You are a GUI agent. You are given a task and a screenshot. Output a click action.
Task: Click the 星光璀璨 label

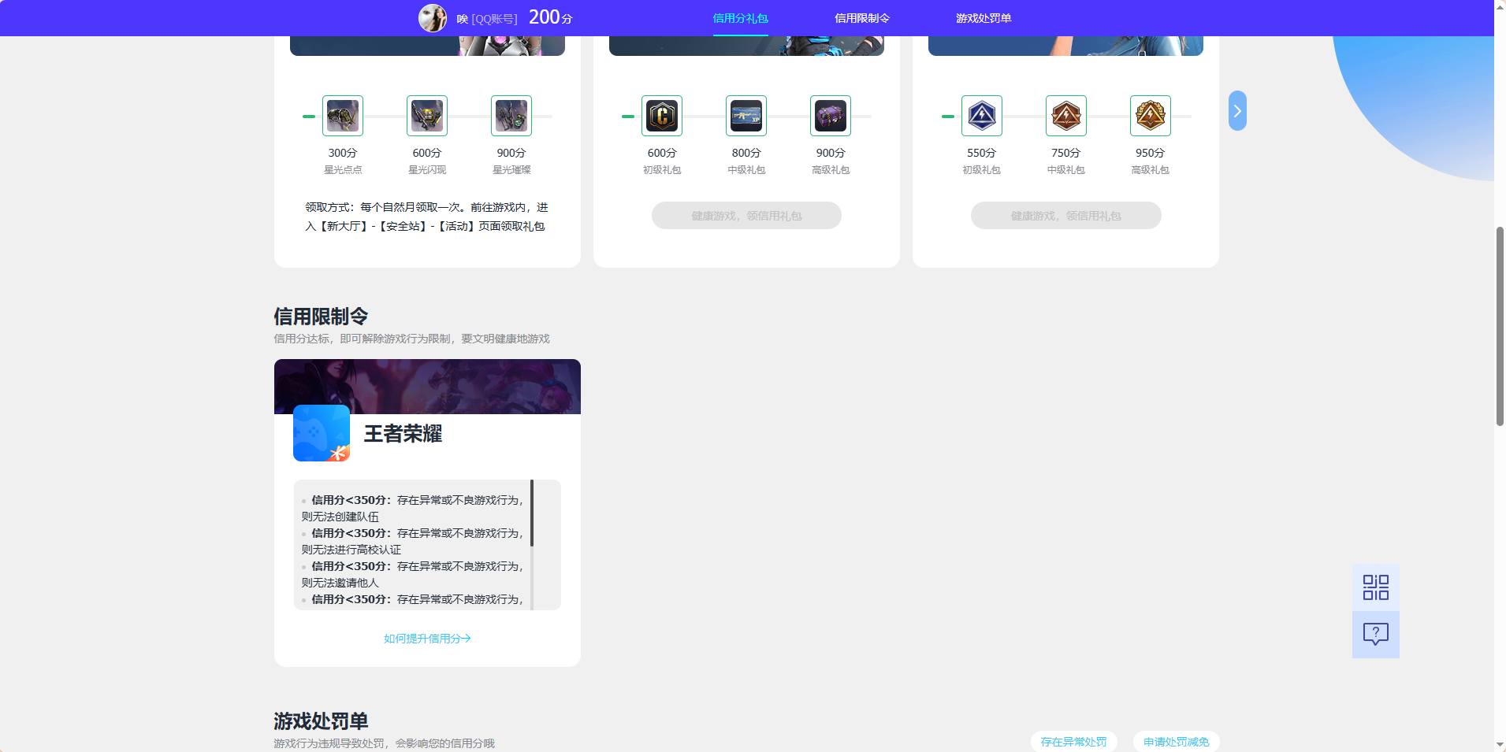pos(511,170)
